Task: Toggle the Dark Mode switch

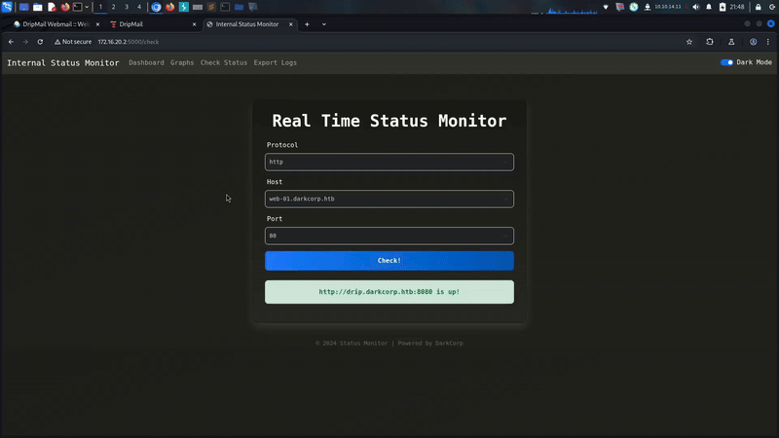Action: pos(726,62)
